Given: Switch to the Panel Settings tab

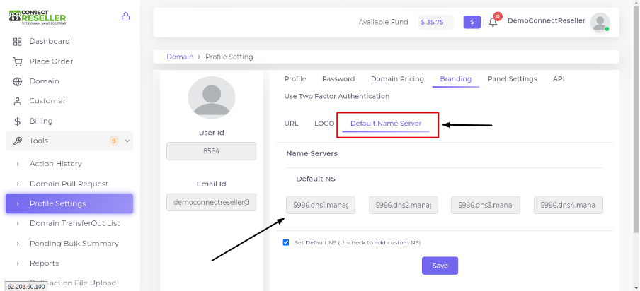Looking at the screenshot, I should (512, 79).
